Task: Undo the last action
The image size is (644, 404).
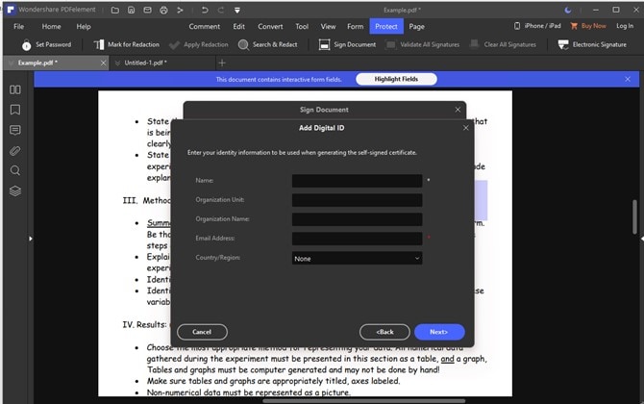Action: click(205, 10)
